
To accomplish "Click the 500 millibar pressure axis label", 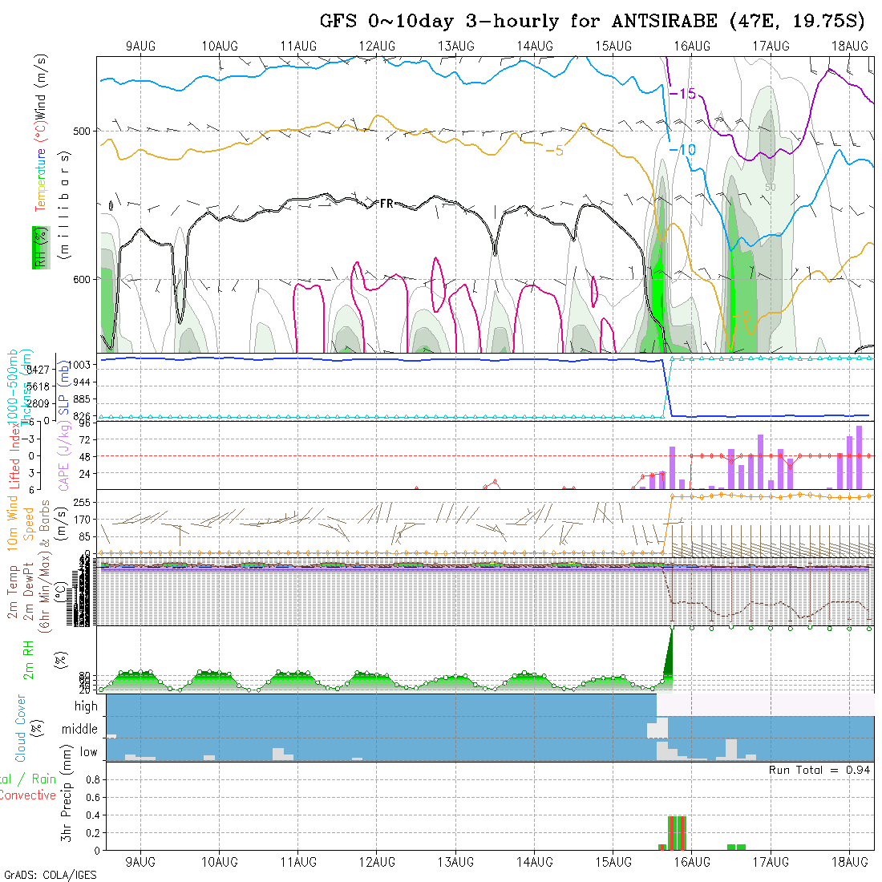I will [82, 131].
